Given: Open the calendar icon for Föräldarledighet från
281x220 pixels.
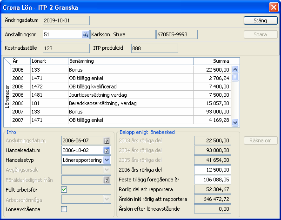Looking at the screenshot, I should [107, 180].
